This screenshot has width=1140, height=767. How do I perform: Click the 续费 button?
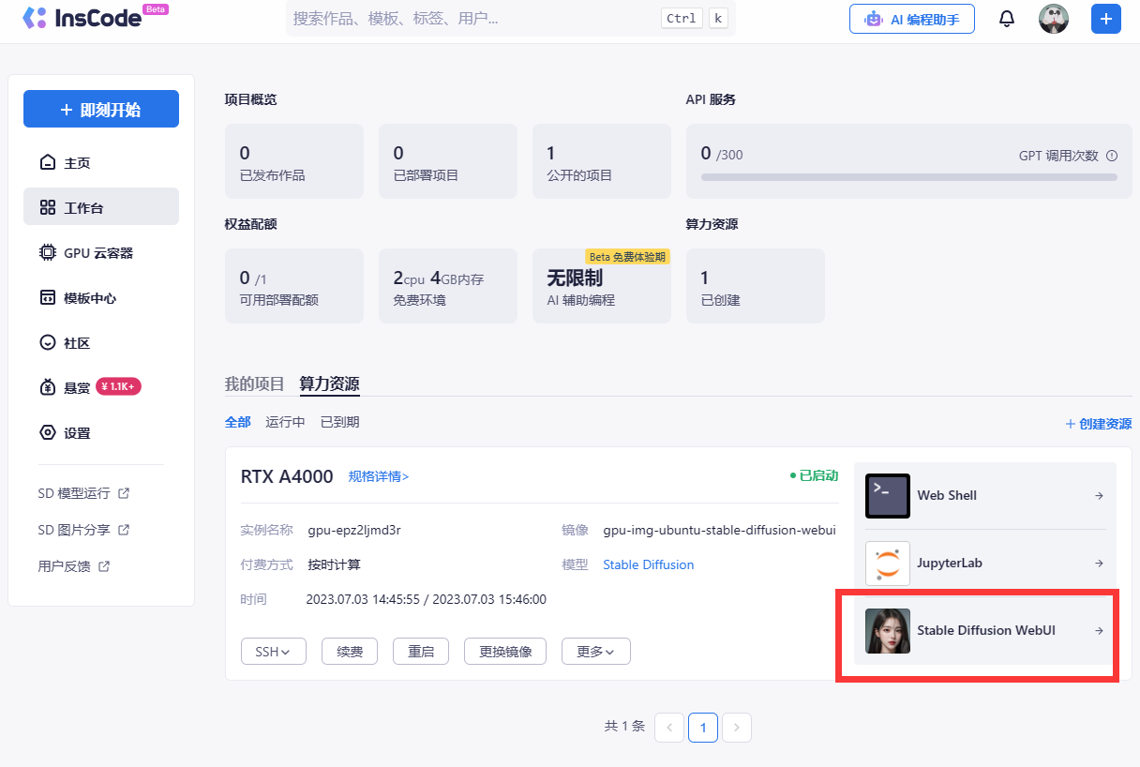[349, 651]
